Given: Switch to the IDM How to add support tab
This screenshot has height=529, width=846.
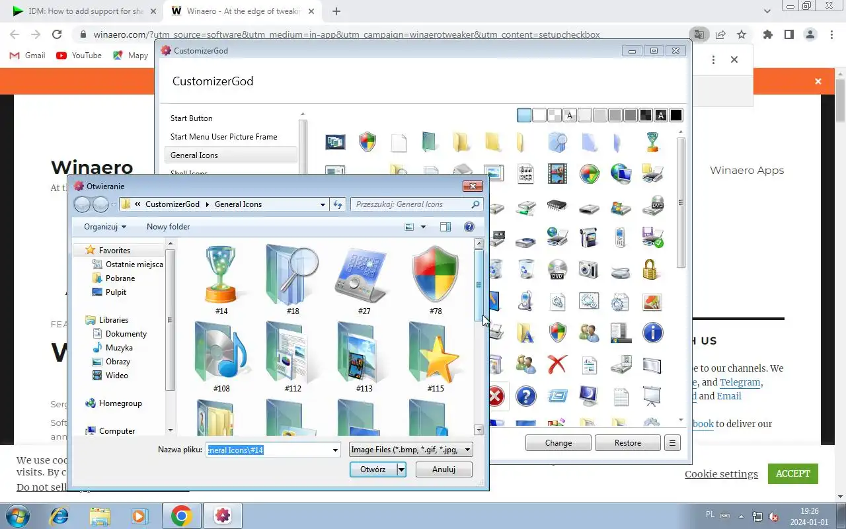Looking at the screenshot, I should tap(84, 11).
